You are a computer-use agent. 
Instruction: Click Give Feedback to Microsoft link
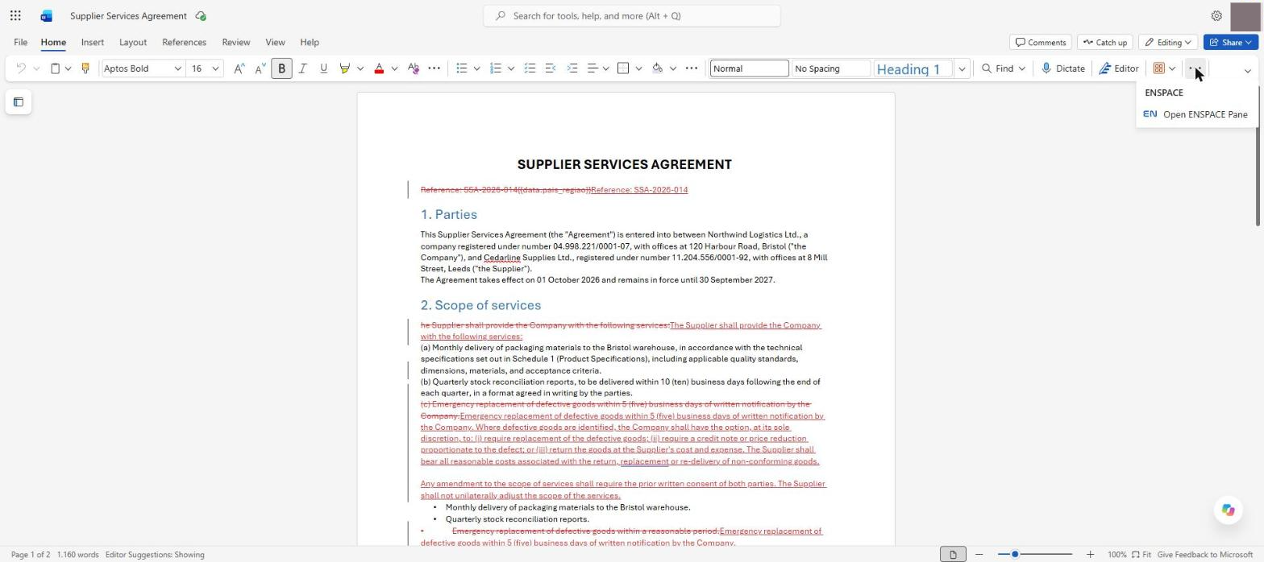click(x=1205, y=554)
